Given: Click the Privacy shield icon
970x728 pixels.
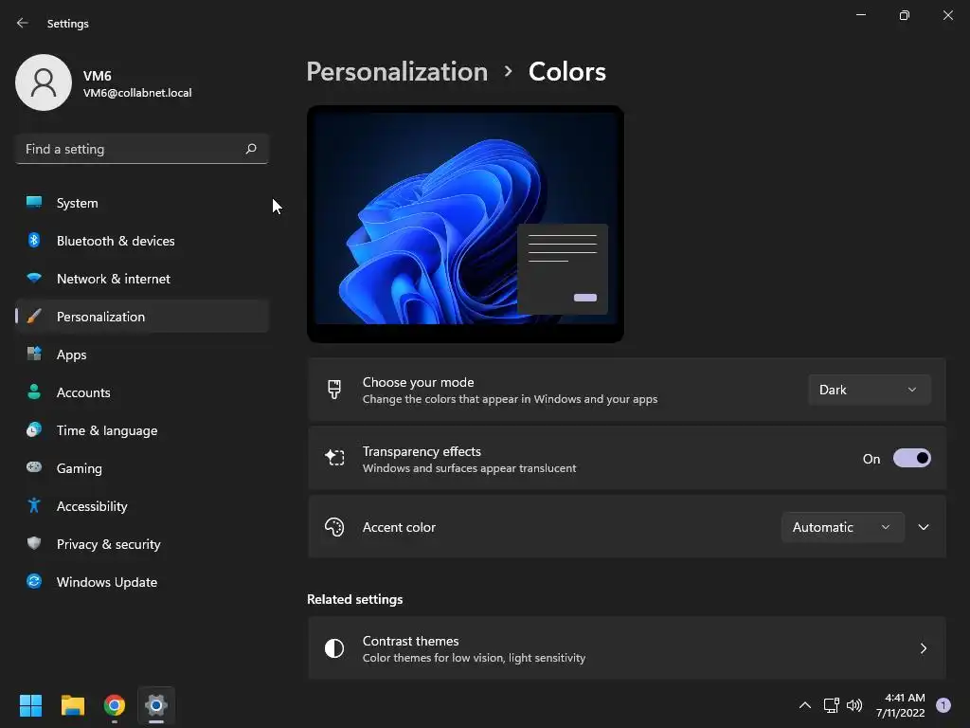Looking at the screenshot, I should pyautogui.click(x=34, y=543).
